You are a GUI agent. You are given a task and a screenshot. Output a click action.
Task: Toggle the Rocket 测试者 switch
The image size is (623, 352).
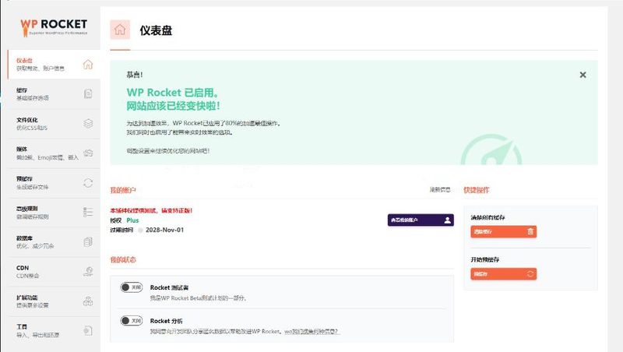tap(132, 287)
